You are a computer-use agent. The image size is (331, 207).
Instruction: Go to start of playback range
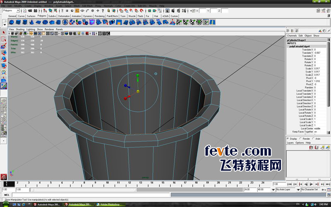(x=289, y=184)
